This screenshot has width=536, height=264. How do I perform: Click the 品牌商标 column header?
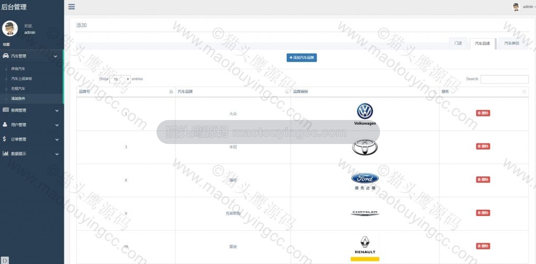click(x=365, y=92)
